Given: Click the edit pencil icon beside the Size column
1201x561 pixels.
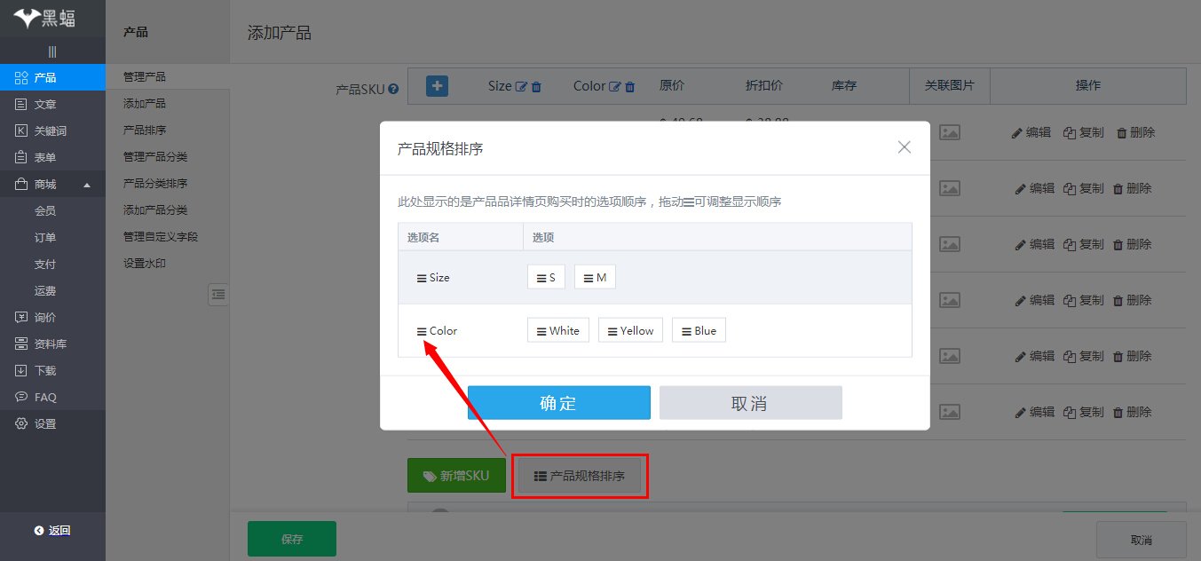Looking at the screenshot, I should tap(520, 85).
